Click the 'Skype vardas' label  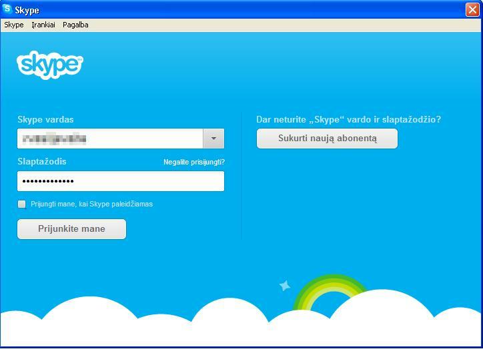coord(45,120)
